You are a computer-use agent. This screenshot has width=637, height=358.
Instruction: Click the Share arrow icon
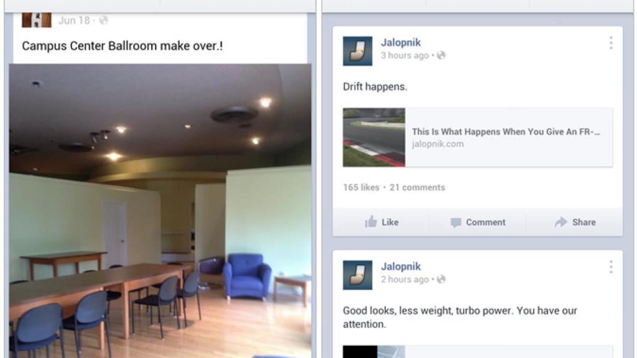[560, 222]
